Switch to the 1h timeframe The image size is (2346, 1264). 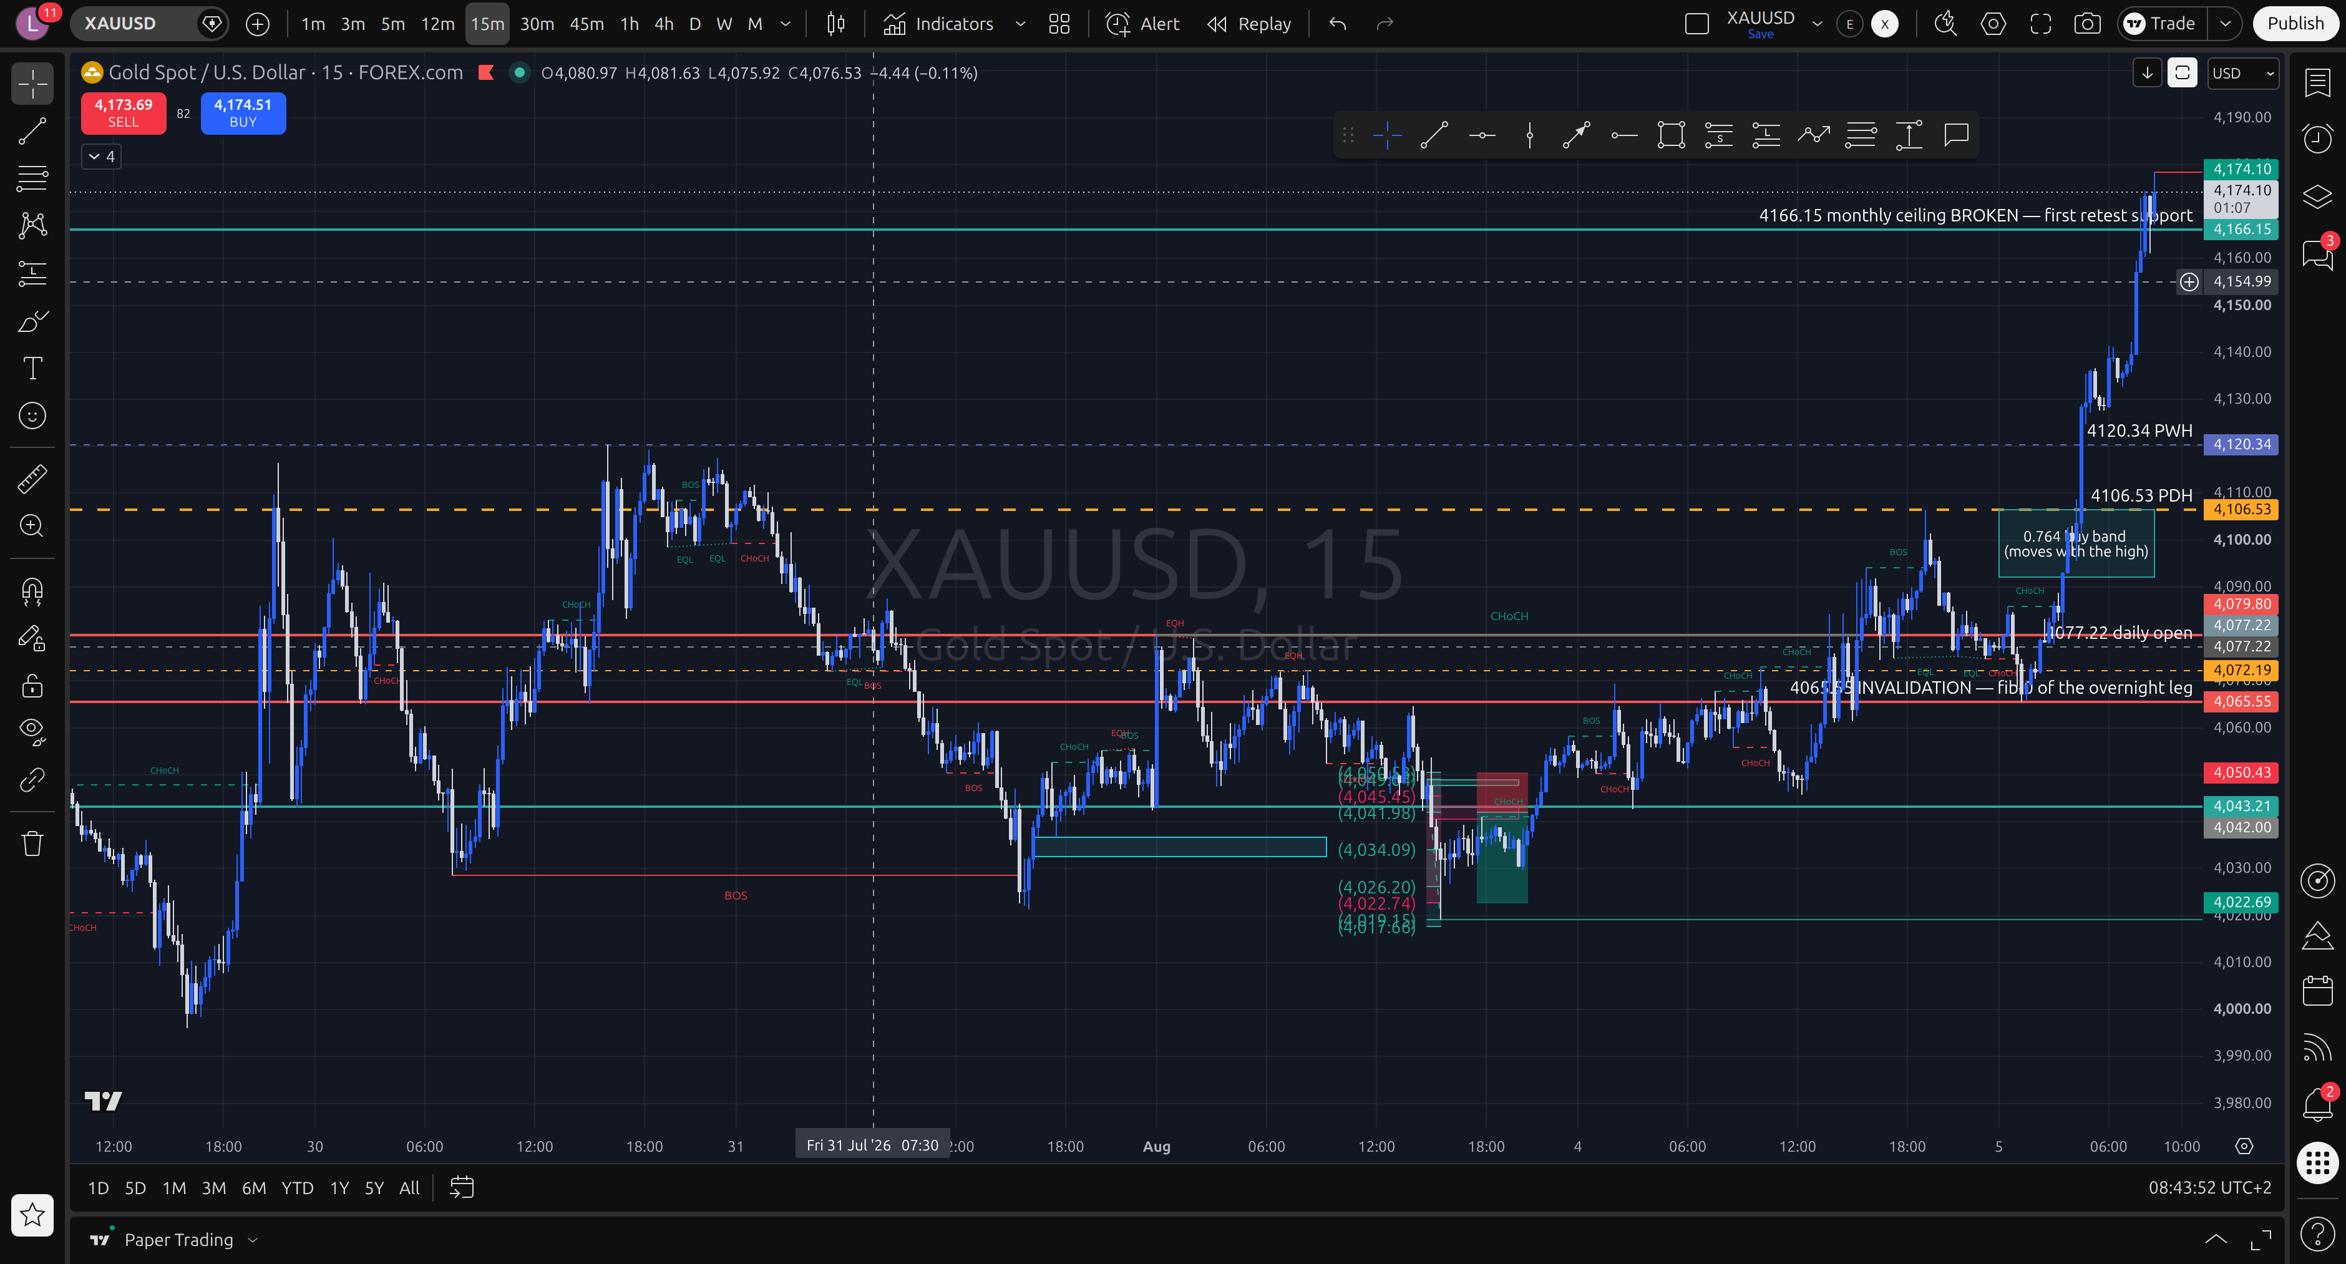tap(630, 24)
